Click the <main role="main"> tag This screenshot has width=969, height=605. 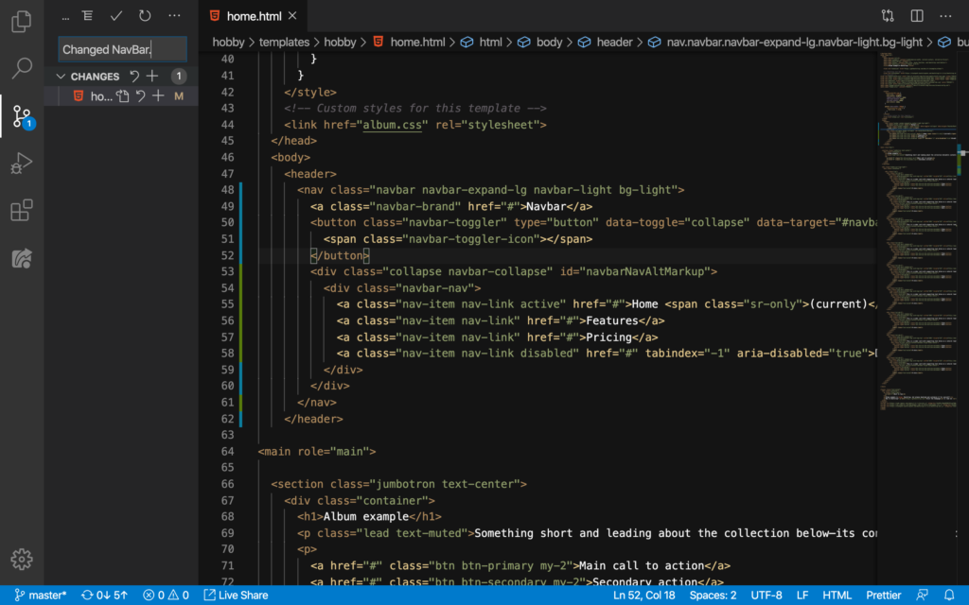pyautogui.click(x=317, y=452)
